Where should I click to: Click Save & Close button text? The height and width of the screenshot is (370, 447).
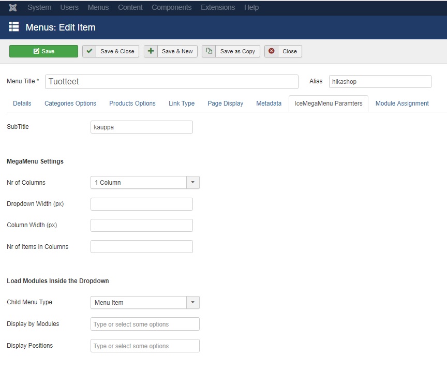(117, 51)
